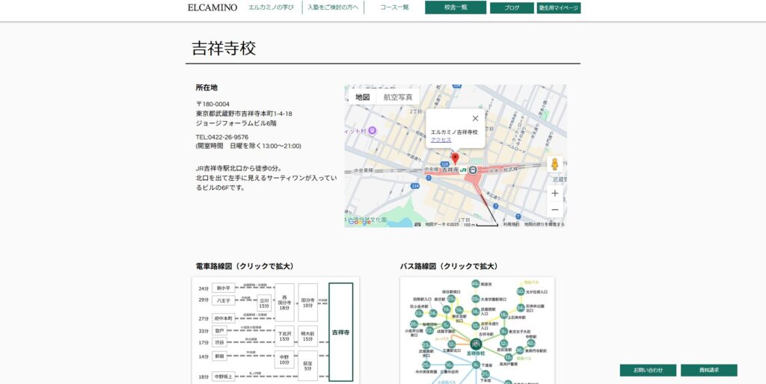This screenshot has width=766, height=384.
Task: Click the Google logo on map
Action: click(x=359, y=222)
